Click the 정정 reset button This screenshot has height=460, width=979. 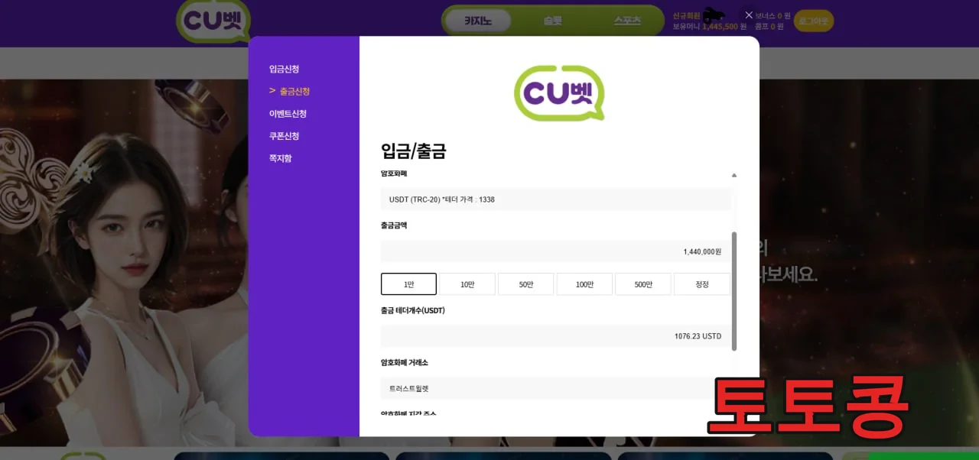pos(702,284)
